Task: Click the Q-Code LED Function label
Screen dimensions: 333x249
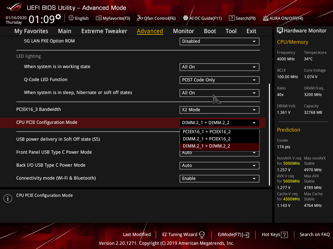Action: click(46, 80)
